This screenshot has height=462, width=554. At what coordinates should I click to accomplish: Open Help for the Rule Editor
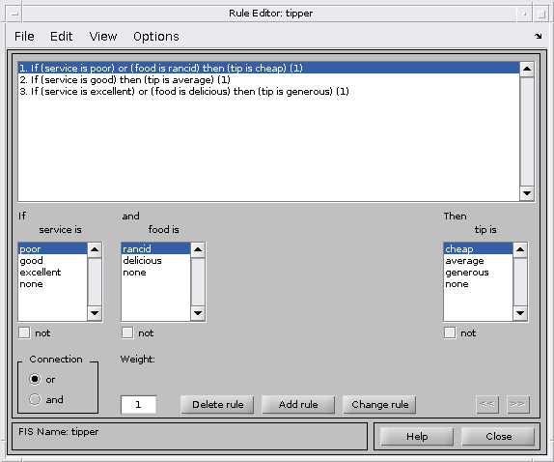point(417,436)
